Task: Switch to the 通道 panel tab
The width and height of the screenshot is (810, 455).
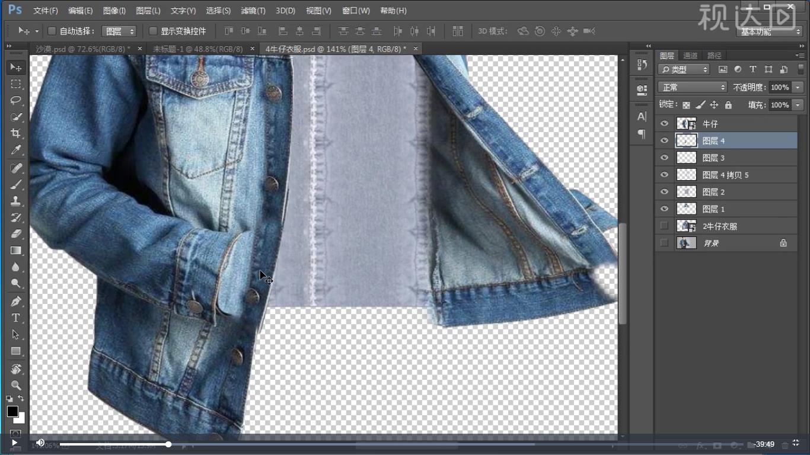Action: point(690,56)
